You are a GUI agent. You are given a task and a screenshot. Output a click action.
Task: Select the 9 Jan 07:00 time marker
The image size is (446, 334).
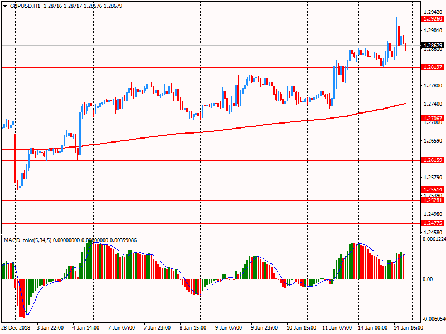tap(228, 328)
